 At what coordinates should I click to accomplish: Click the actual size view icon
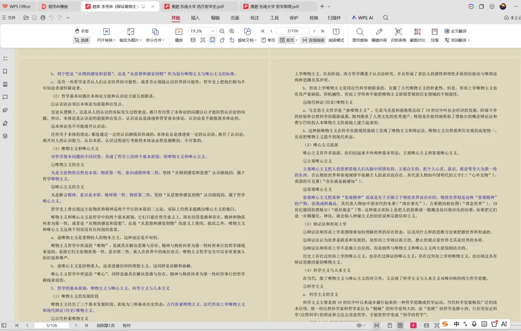coord(193,40)
